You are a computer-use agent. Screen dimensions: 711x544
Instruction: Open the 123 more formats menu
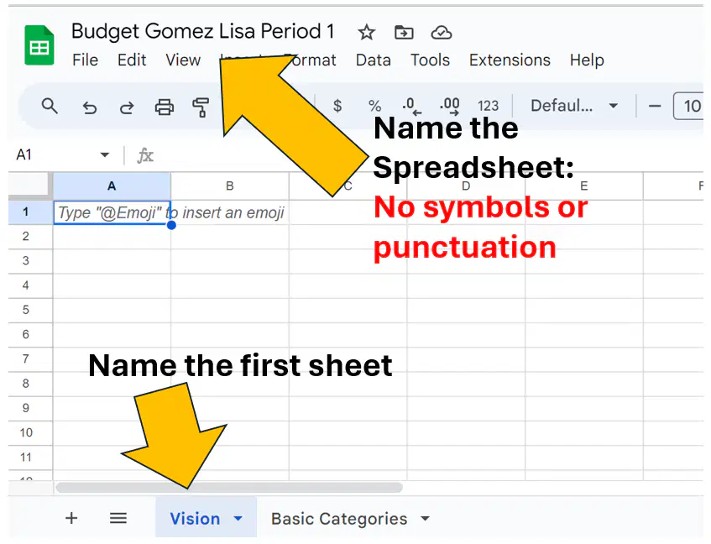[488, 106]
